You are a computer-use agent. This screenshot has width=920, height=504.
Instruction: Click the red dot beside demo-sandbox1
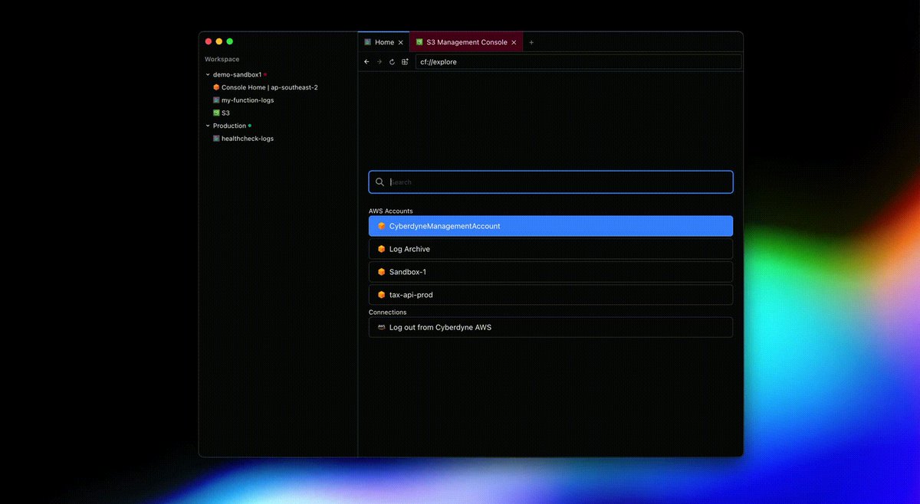coord(265,75)
